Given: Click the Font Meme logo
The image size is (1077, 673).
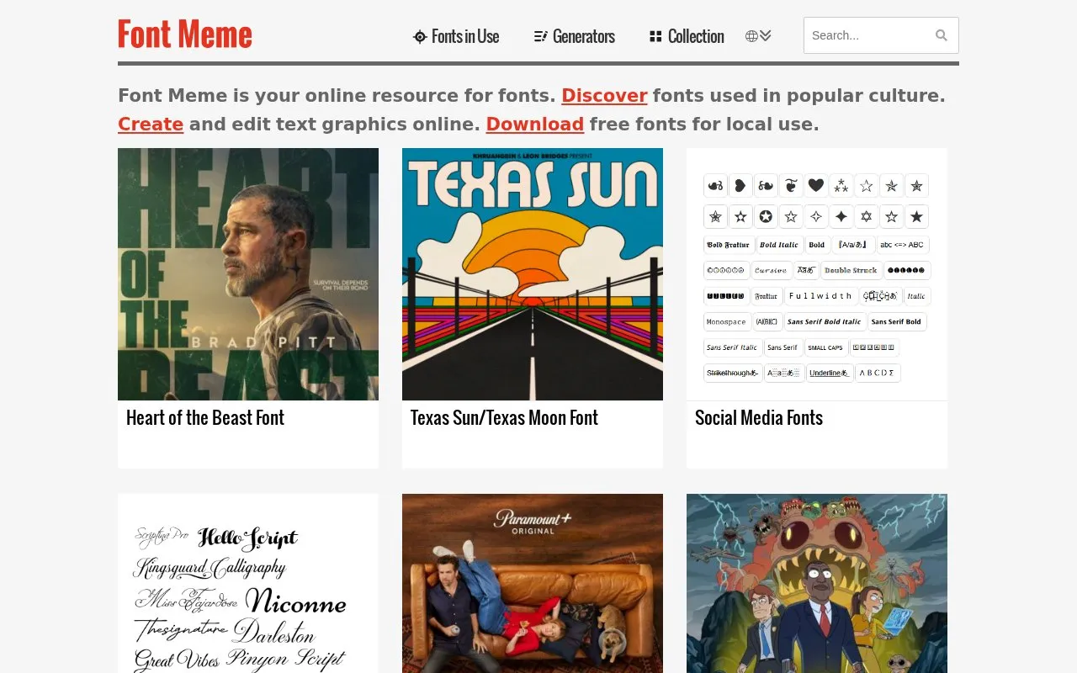Looking at the screenshot, I should [x=185, y=34].
